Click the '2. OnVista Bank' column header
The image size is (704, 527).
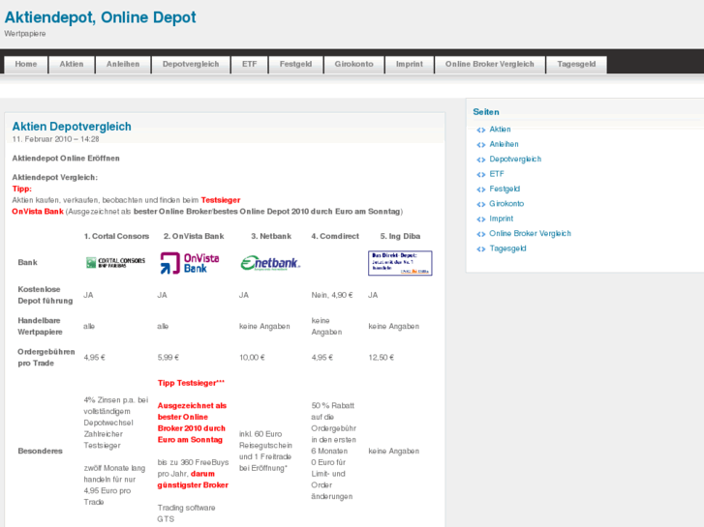tap(194, 236)
